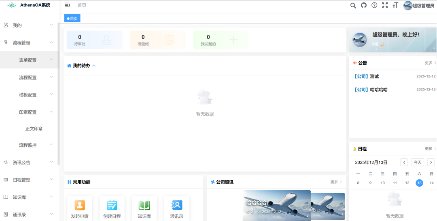437x221 pixels.
Task: Click the 通讯录 contacts icon in sidebar
Action: pos(6,215)
